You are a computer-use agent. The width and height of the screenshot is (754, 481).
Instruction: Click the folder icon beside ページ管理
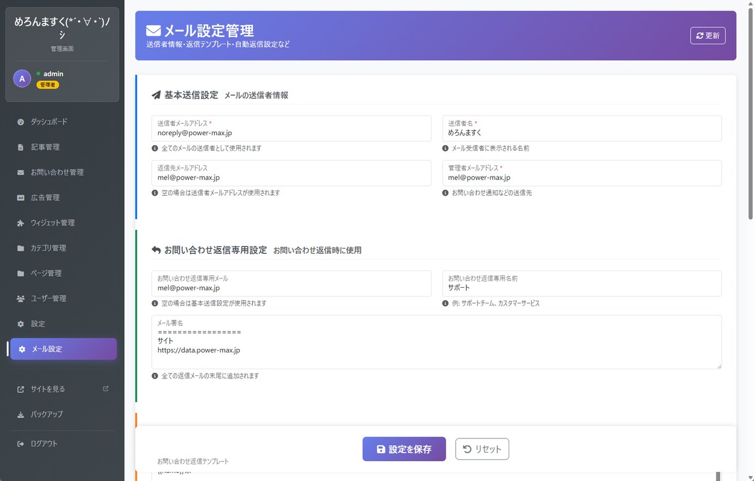tap(20, 274)
